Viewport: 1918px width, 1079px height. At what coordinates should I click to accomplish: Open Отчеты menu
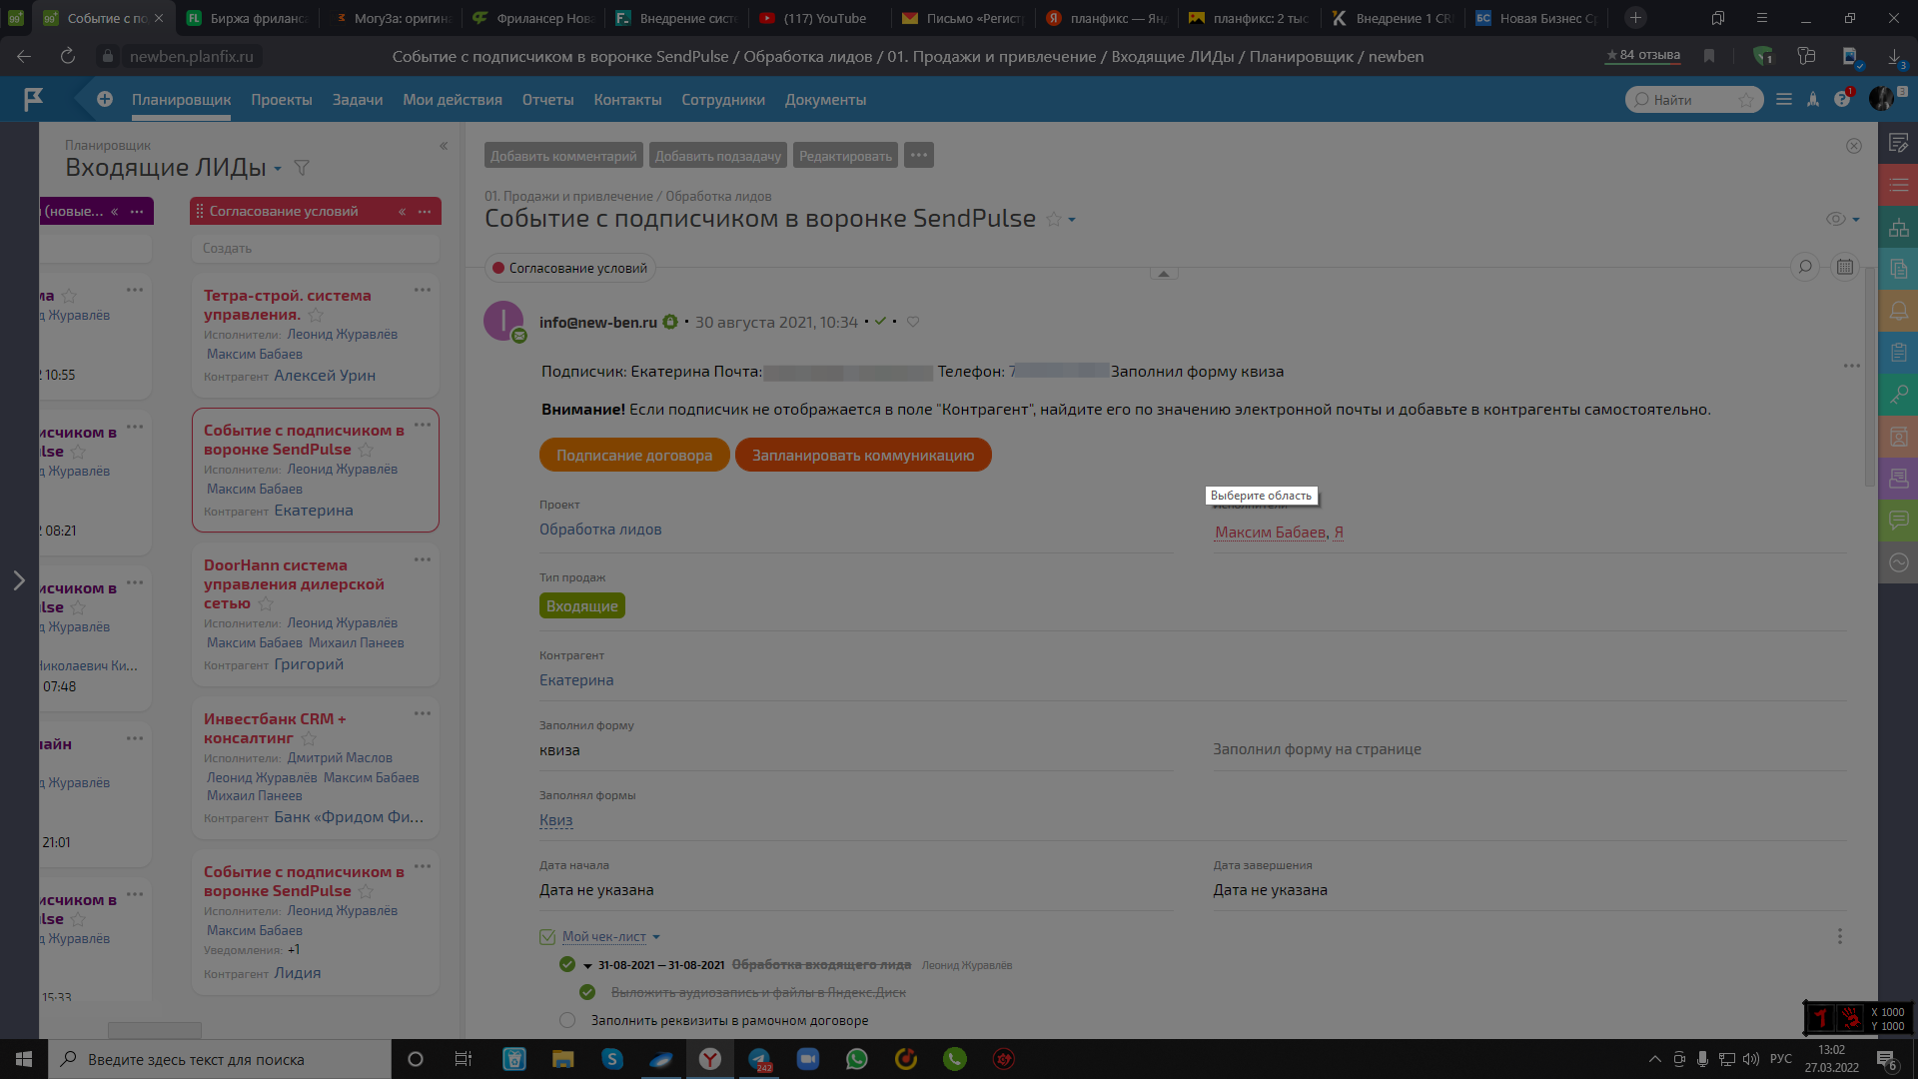(547, 100)
